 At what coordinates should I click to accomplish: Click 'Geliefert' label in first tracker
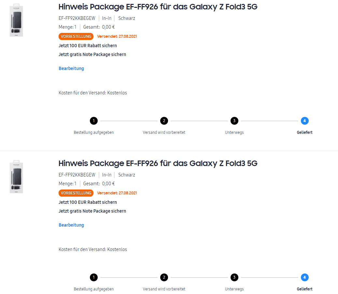(304, 132)
